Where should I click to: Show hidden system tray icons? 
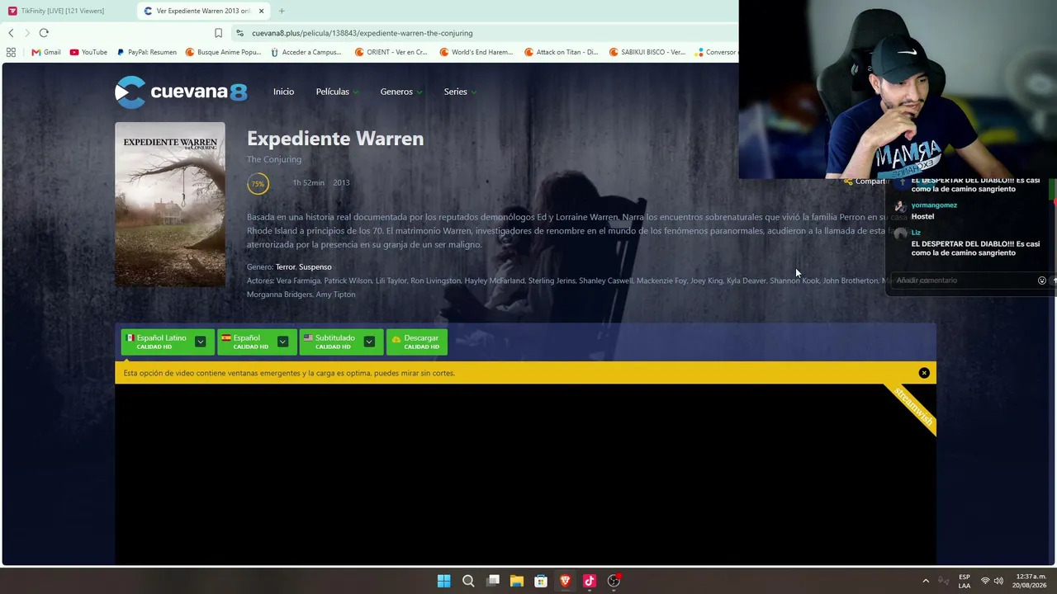click(x=926, y=581)
